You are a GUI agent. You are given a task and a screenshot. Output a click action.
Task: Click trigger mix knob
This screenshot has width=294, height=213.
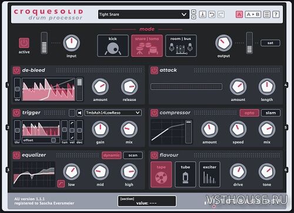tap(129, 129)
